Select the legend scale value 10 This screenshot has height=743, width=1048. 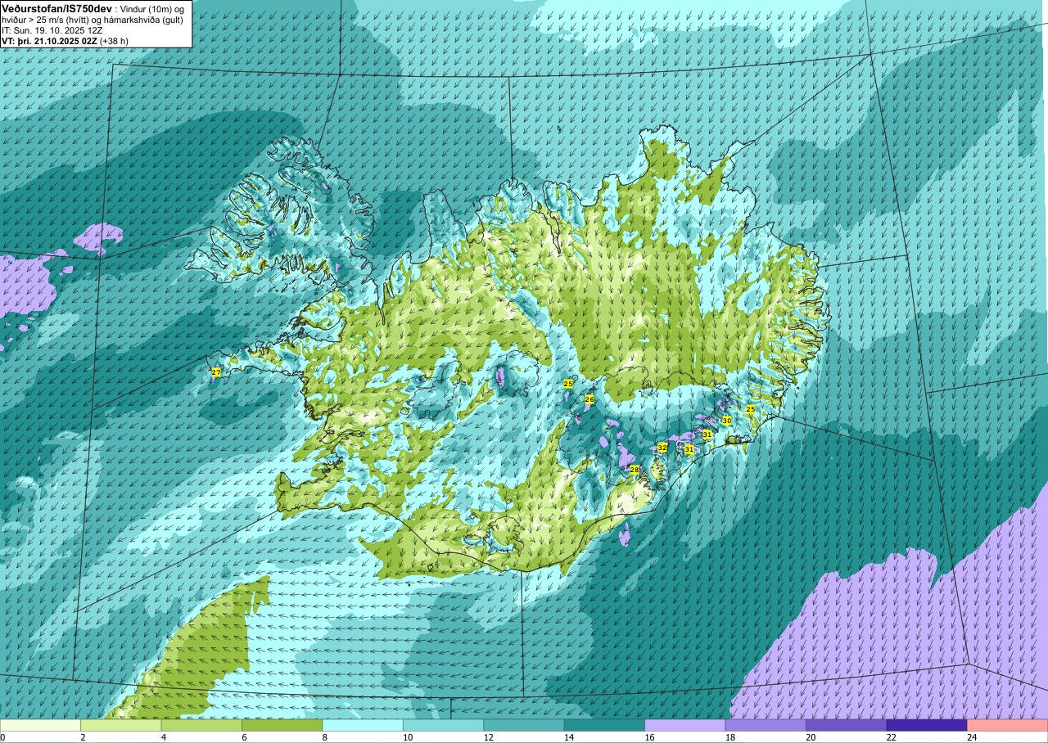pos(406,737)
